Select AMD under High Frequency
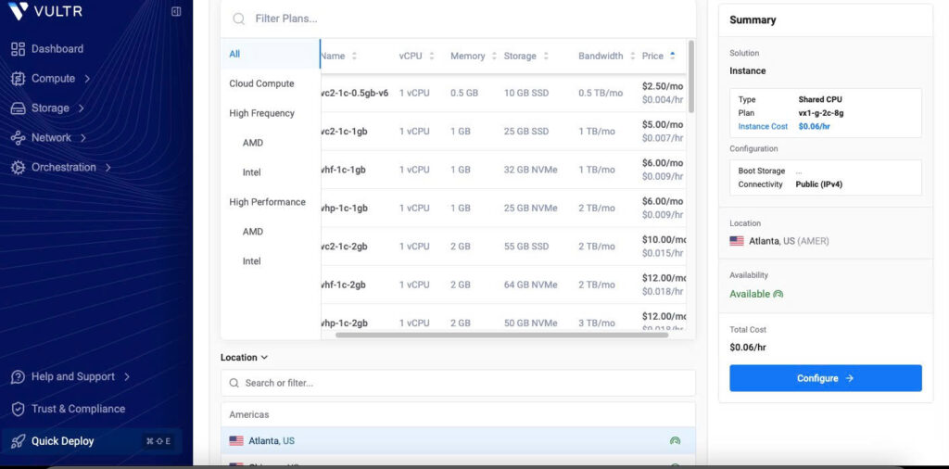The width and height of the screenshot is (949, 469). [x=271, y=143]
